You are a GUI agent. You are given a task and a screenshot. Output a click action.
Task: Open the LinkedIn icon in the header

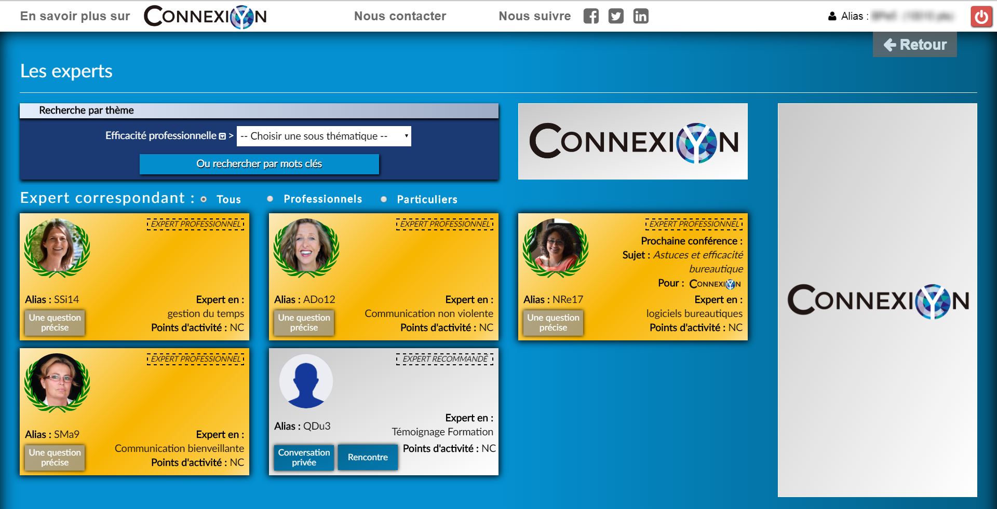point(641,16)
